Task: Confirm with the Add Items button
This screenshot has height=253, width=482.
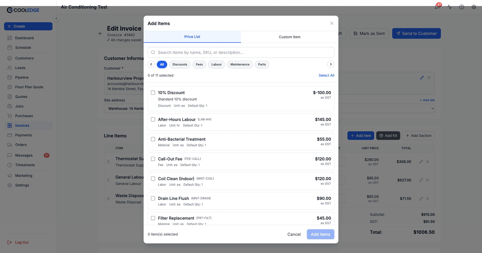Action: click(321, 234)
